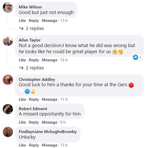Click the 9 h timestamp on Robert's comment
The width and height of the screenshot is (147, 148).
click(63, 122)
